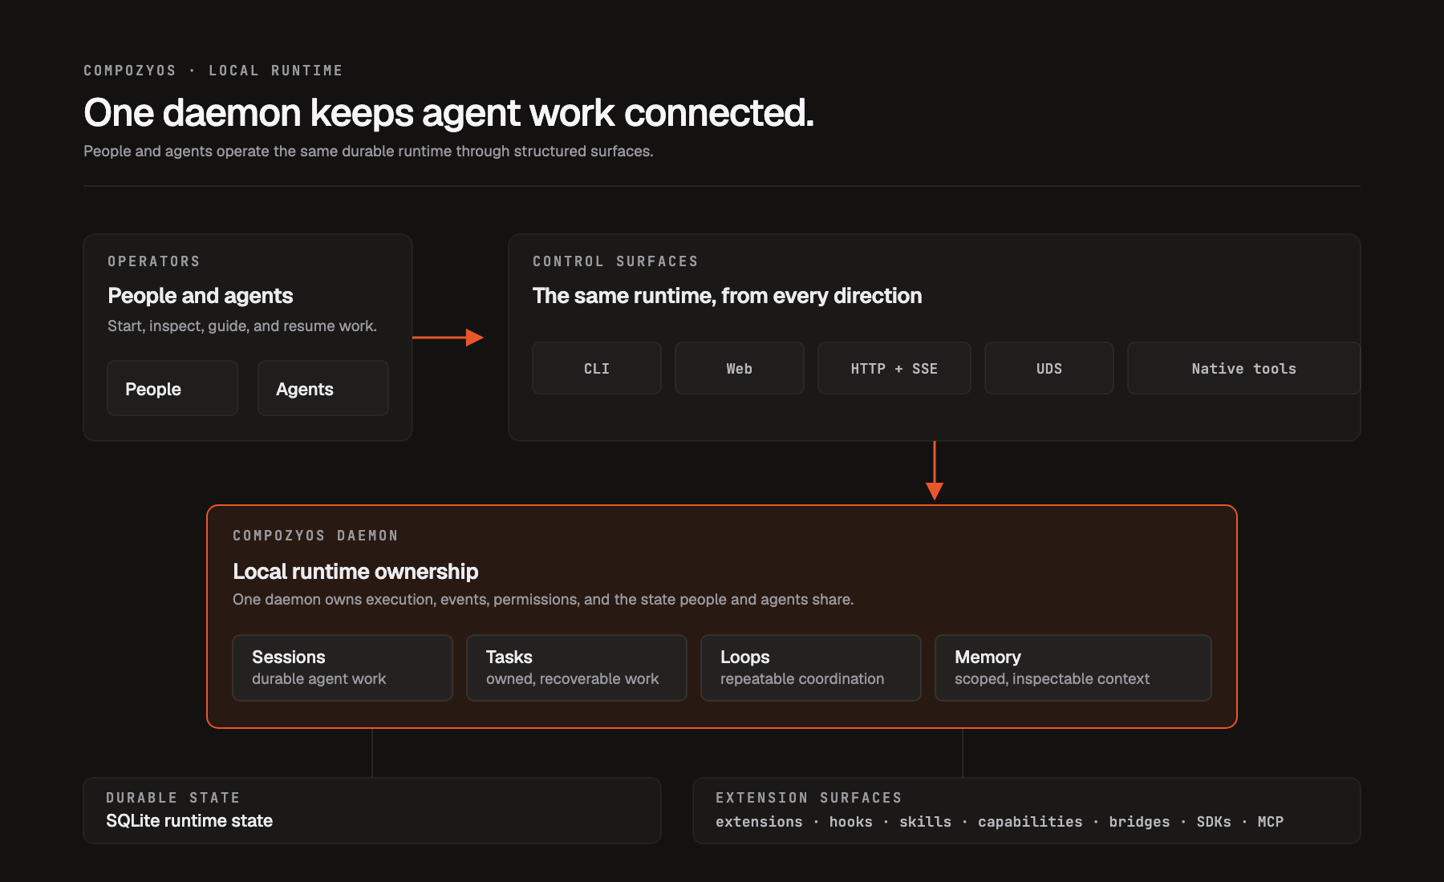Click the UDS control surface chip
The image size is (1444, 882).
[x=1049, y=368]
